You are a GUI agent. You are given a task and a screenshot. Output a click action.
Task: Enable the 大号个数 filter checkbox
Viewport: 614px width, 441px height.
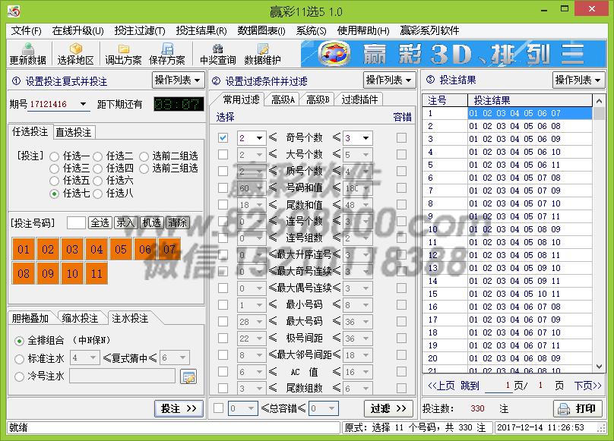point(223,155)
